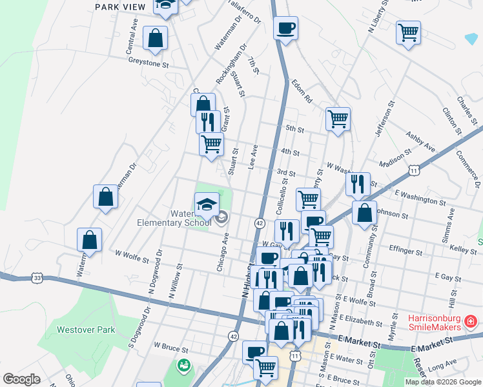The width and height of the screenshot is (483, 387).
Task: Click the E Washington St label
Action: [420, 198]
